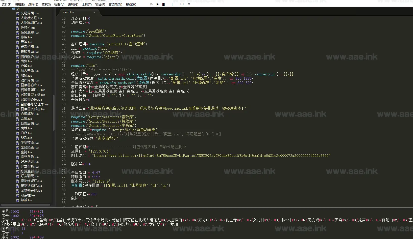Screen dimensions: 413x239
Task: Collapse the UI folder in sidebar
Action: point(14,9)
